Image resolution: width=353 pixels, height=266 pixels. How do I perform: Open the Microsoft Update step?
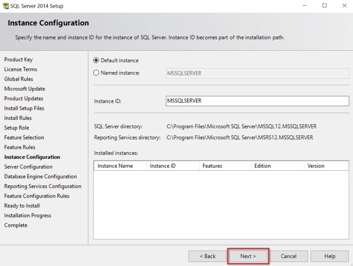coord(25,89)
